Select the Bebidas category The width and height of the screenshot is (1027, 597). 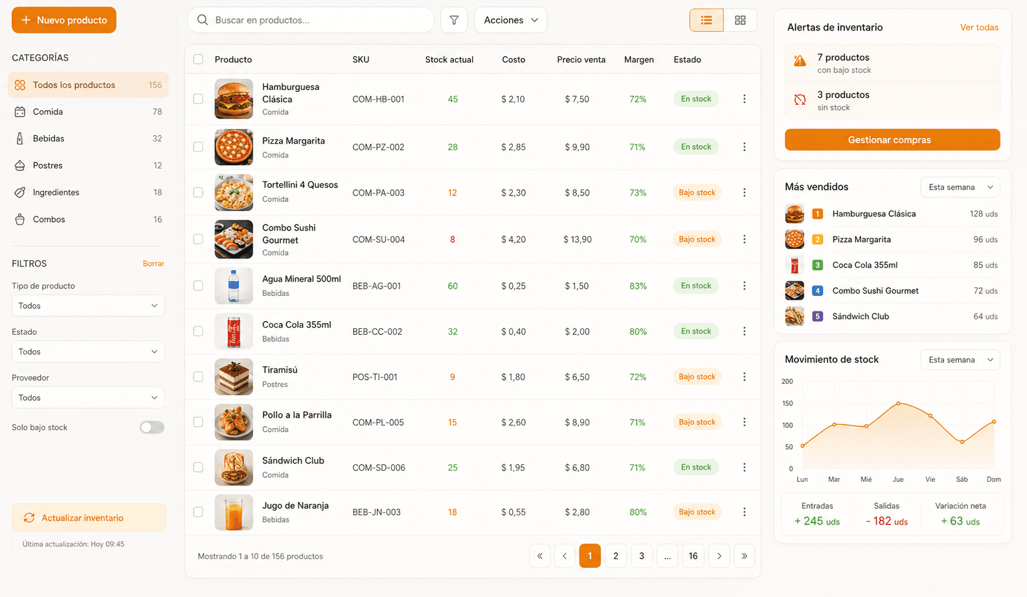[88, 139]
